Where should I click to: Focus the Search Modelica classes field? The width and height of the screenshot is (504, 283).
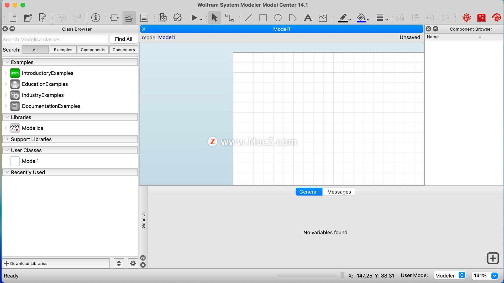55,39
